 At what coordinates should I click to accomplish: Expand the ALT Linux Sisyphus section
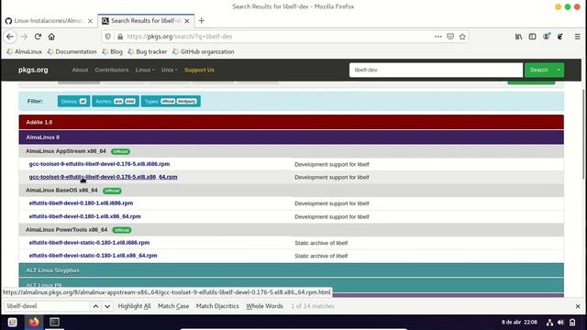click(x=292, y=270)
